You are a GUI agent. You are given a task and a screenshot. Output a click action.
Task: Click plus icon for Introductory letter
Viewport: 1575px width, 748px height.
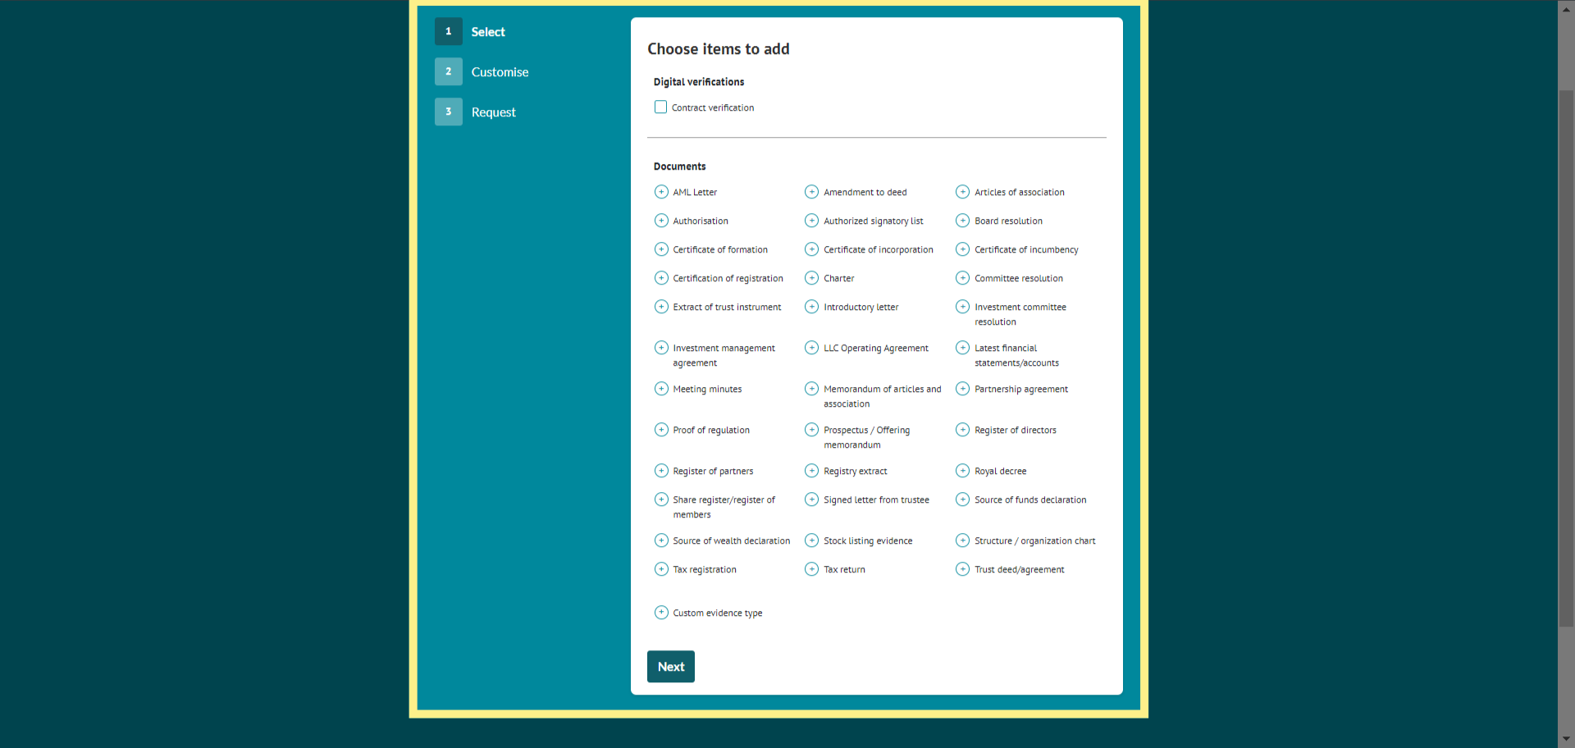(x=811, y=307)
